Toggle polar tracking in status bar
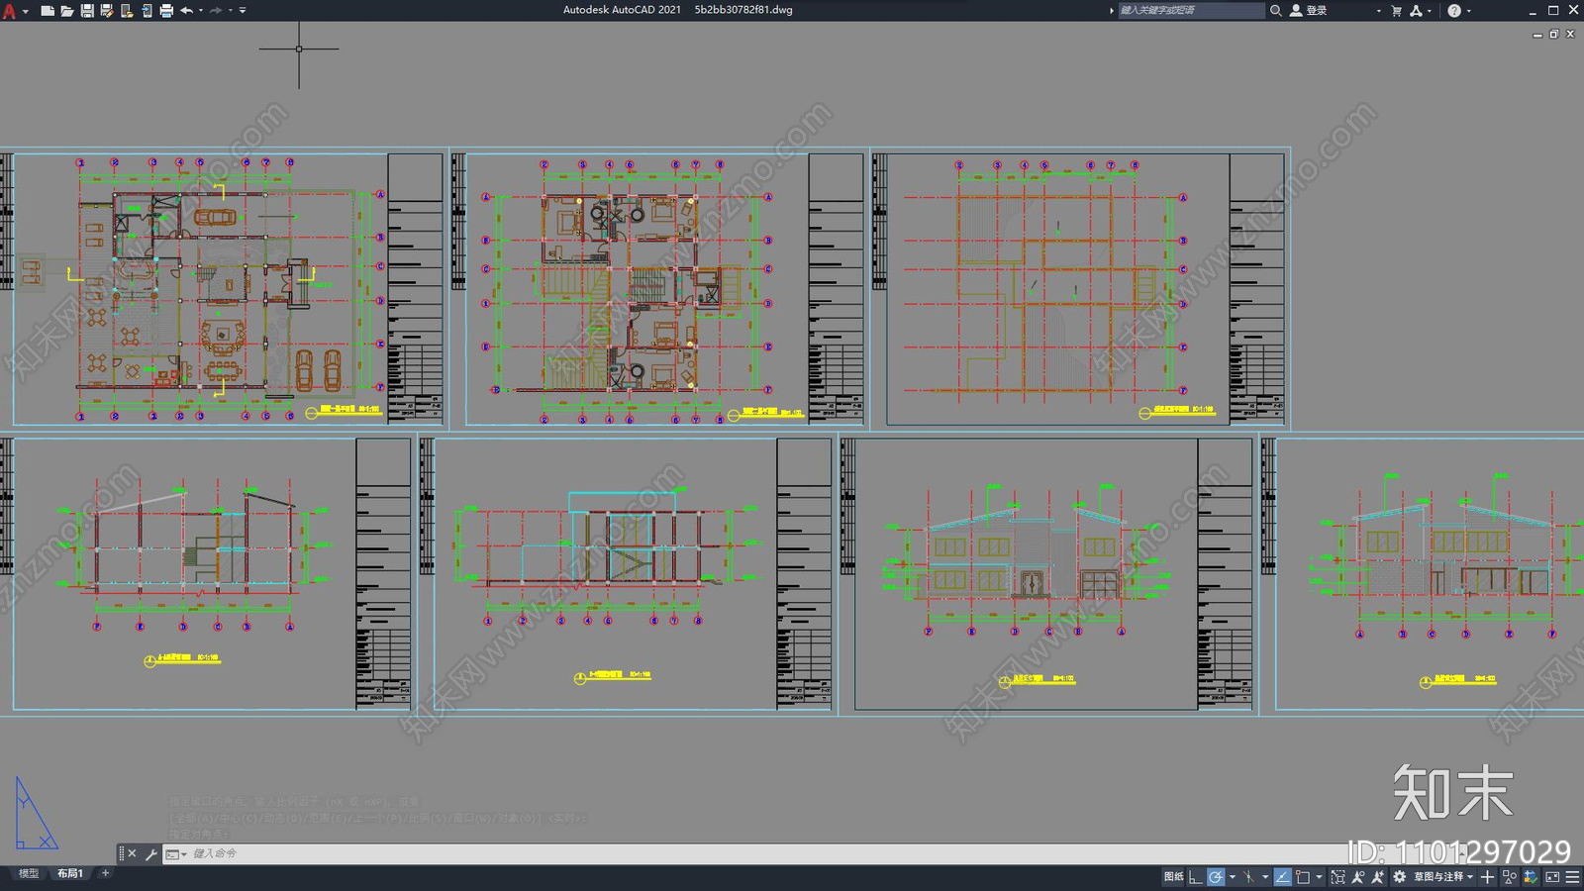This screenshot has width=1584, height=891. (1216, 877)
